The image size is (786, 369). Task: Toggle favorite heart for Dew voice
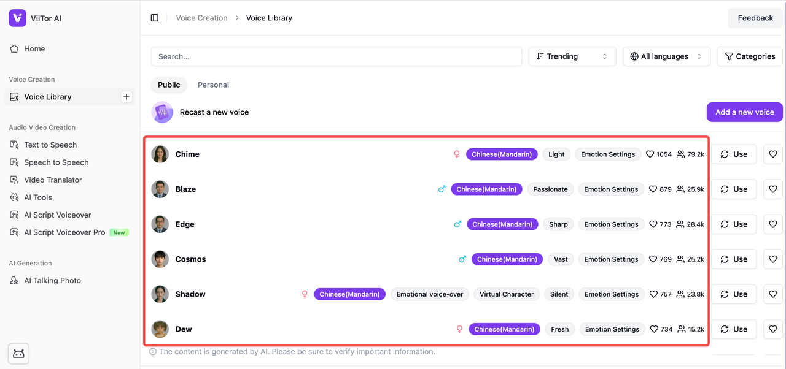pyautogui.click(x=773, y=329)
